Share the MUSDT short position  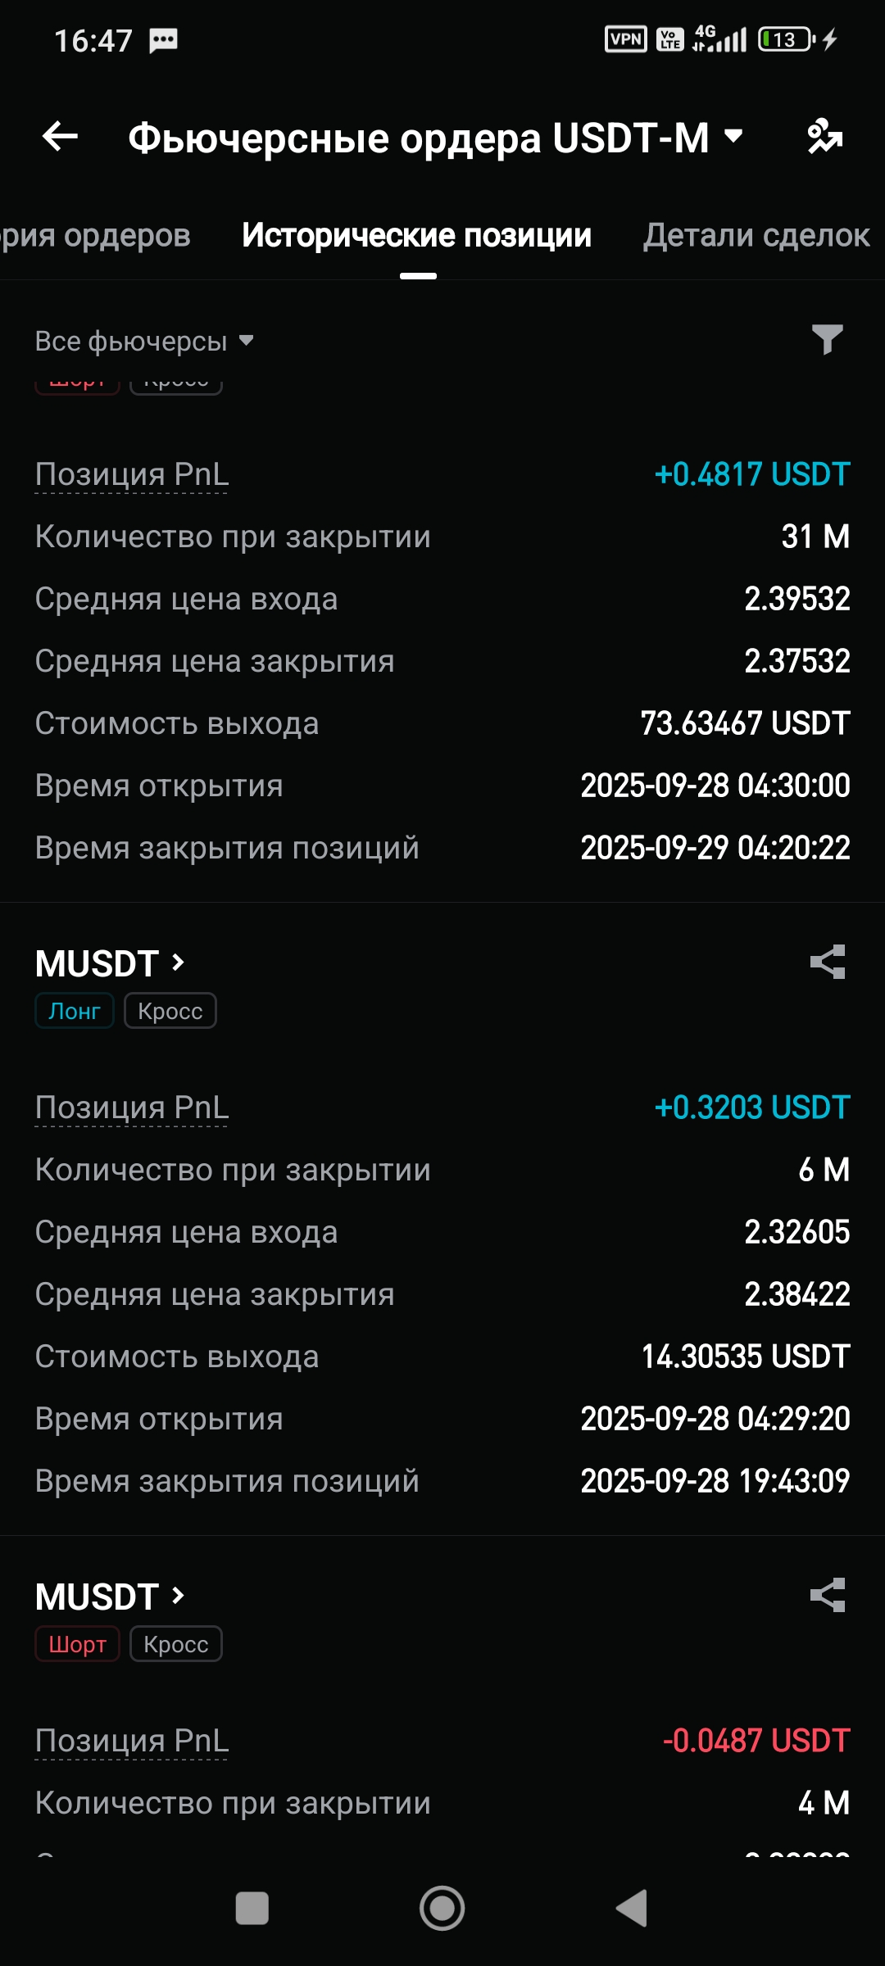click(827, 1595)
